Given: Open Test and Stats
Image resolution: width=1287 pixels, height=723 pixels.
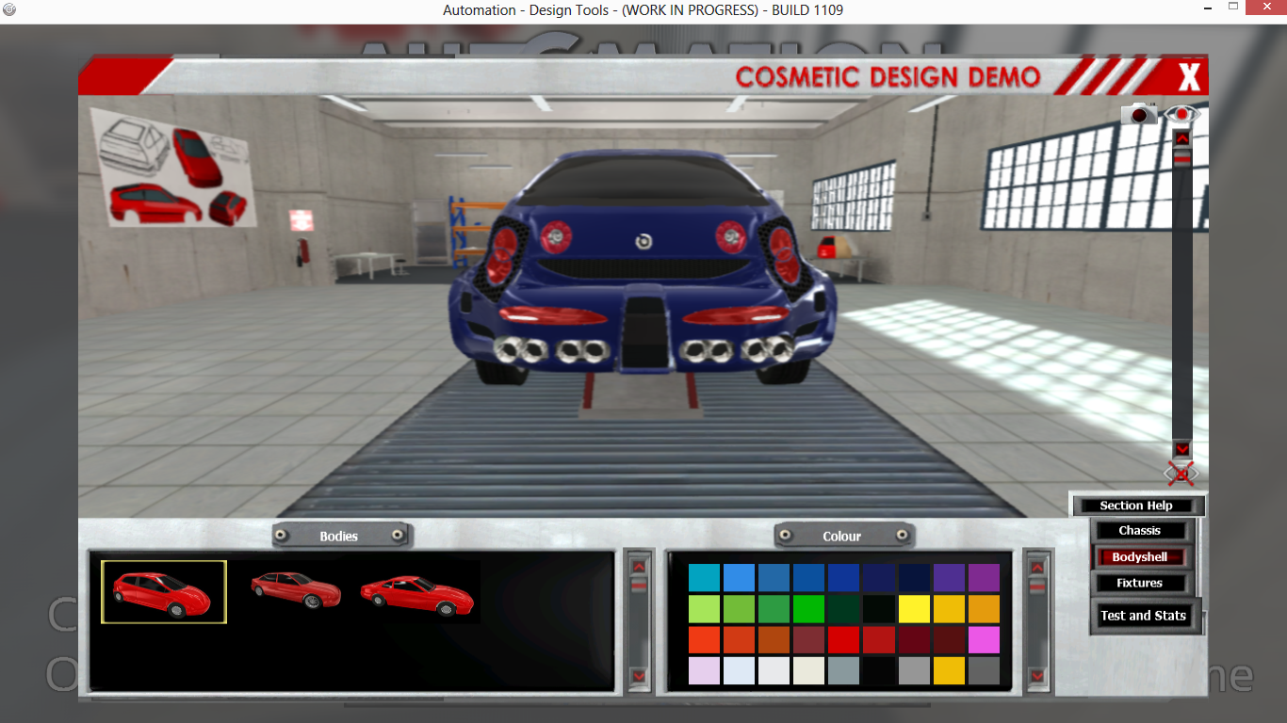Looking at the screenshot, I should pos(1144,616).
